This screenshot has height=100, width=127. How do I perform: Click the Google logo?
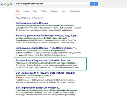pos(6,4)
